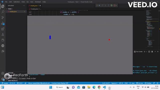Screen dimensions: 160x90
Task: Click the master branch in status bar
Action: [x=5, y=83]
